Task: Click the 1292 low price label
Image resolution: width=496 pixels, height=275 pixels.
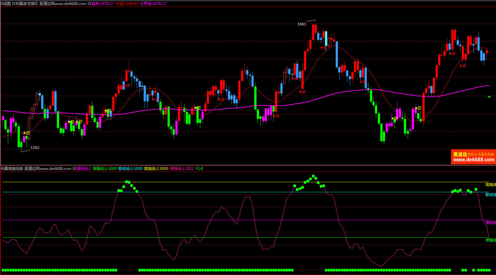Action: (35, 148)
